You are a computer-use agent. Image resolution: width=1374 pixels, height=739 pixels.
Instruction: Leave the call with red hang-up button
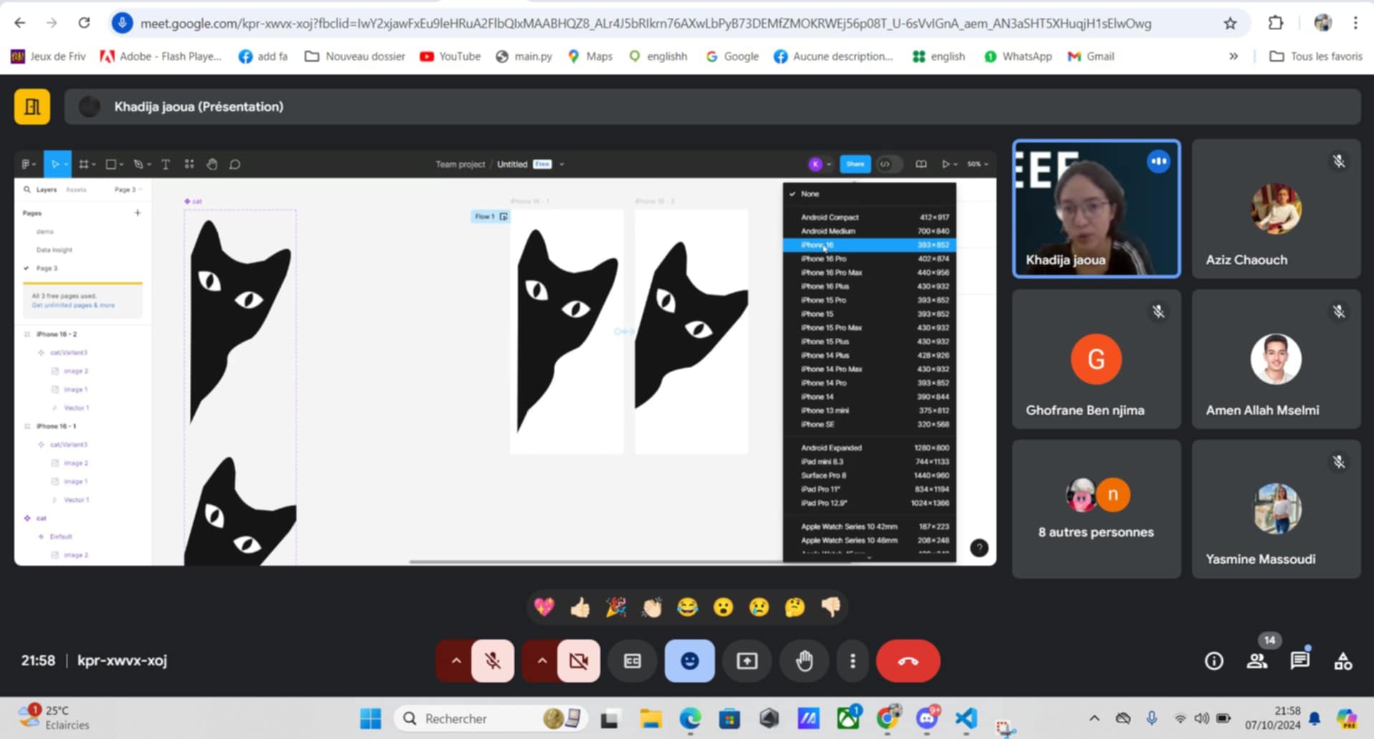(908, 660)
